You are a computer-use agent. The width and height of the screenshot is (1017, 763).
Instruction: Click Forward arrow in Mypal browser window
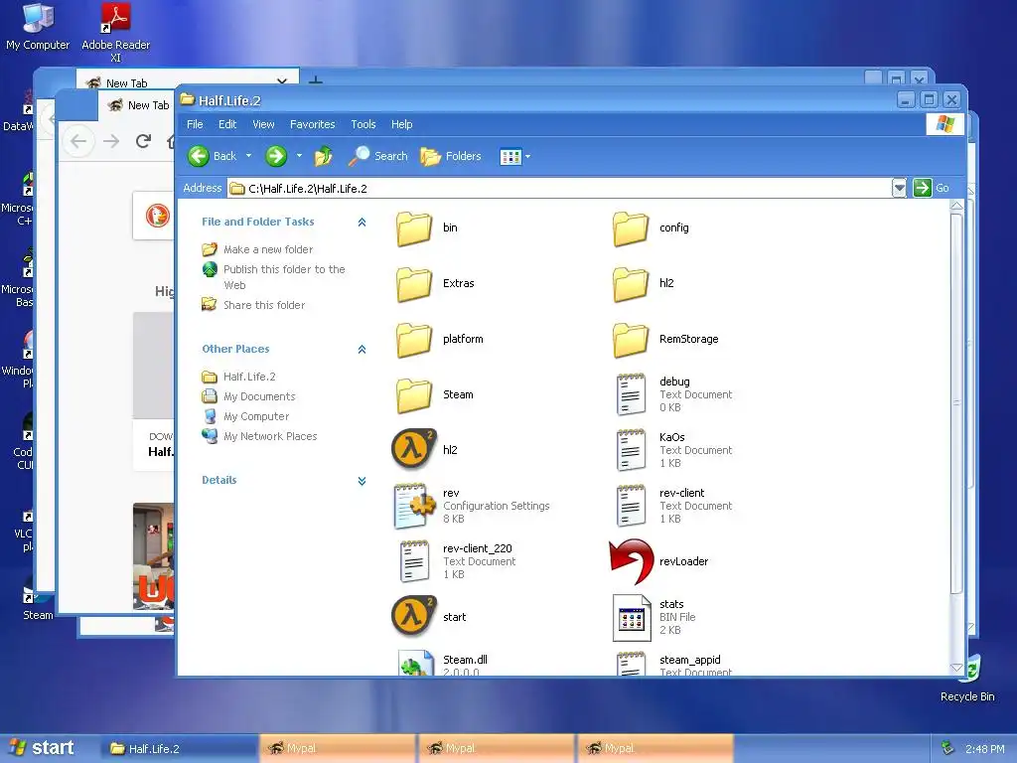point(111,141)
